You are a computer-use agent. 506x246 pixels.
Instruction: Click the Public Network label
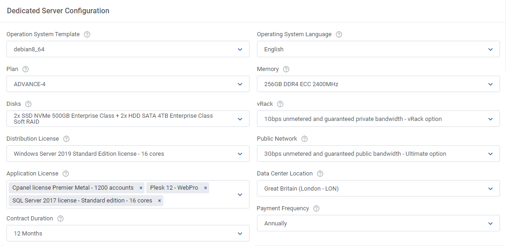[x=277, y=139]
